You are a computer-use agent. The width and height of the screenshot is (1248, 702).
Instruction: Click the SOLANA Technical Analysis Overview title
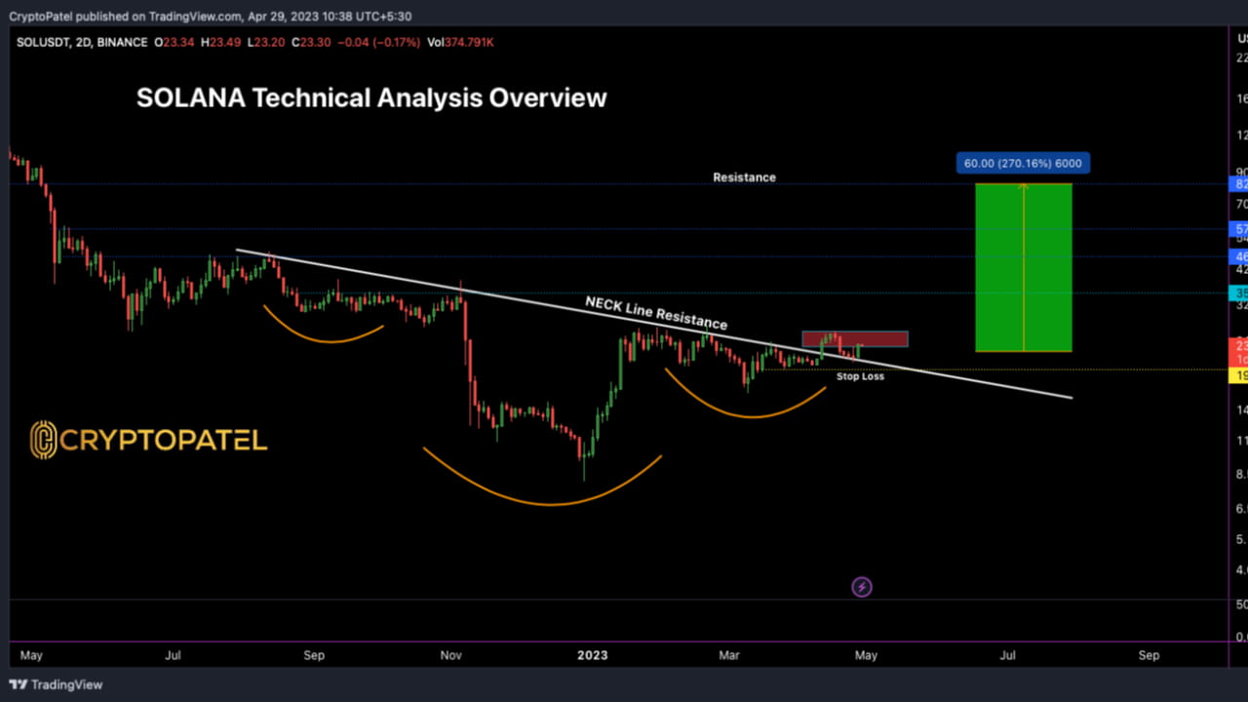(371, 97)
